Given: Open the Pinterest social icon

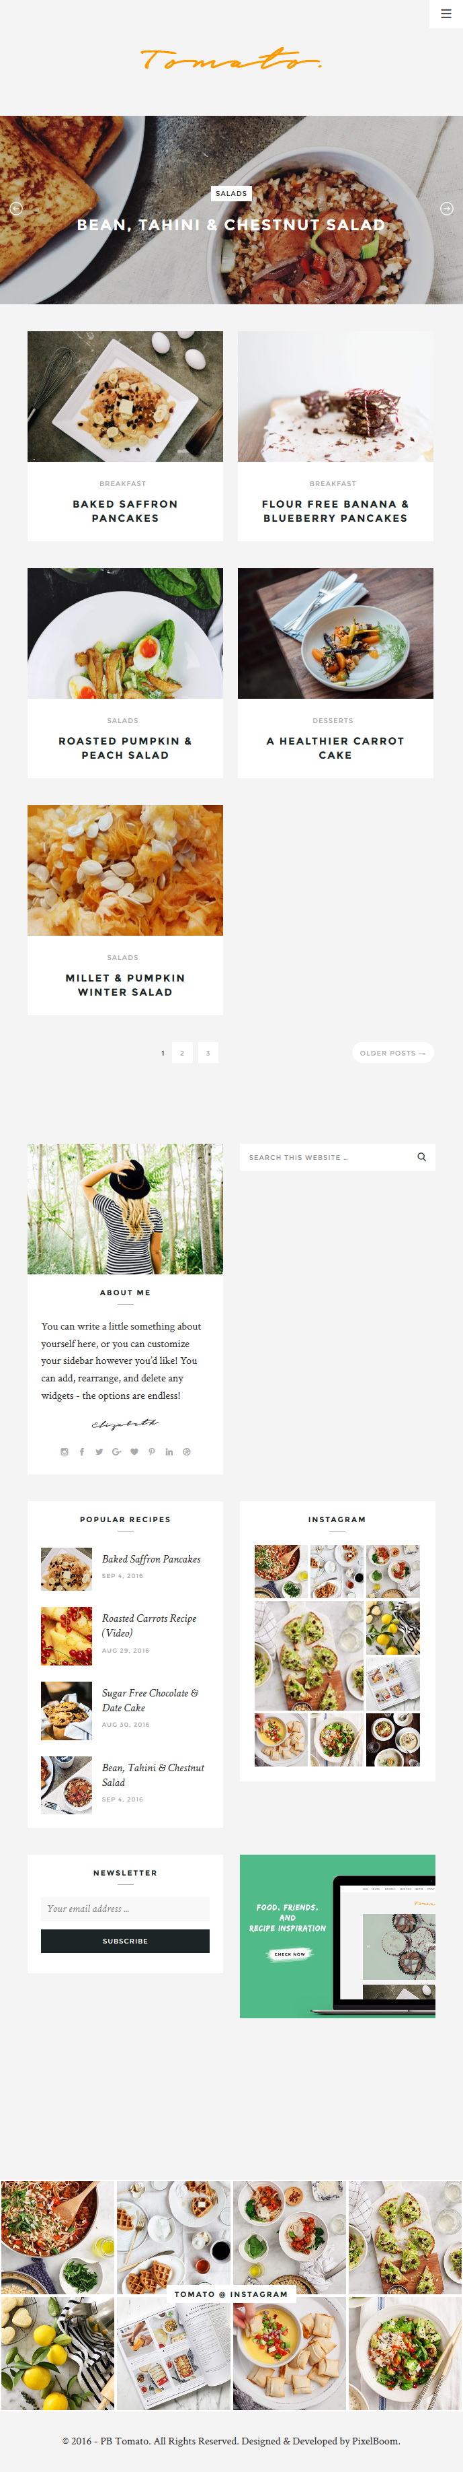Looking at the screenshot, I should (x=151, y=1451).
